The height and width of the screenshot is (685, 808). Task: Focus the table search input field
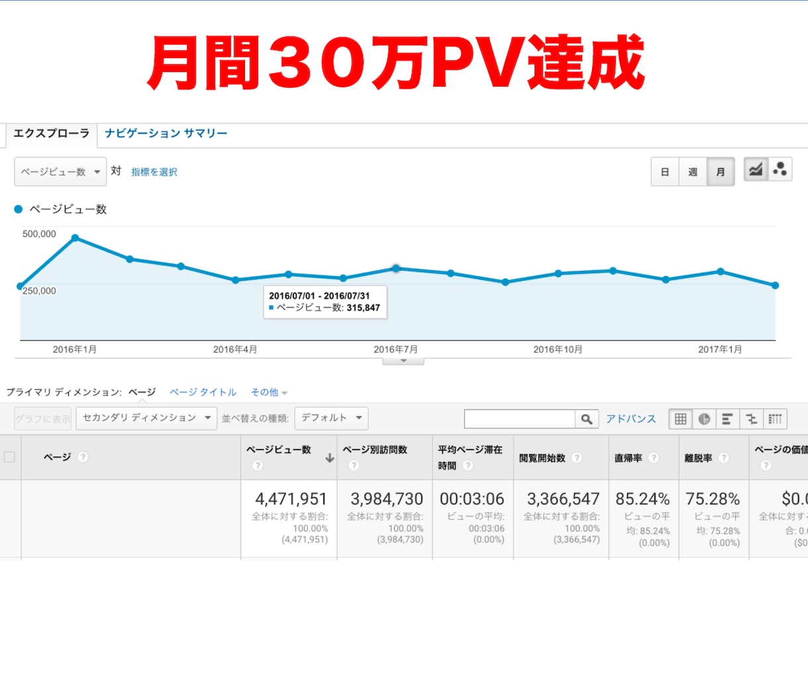pyautogui.click(x=520, y=419)
